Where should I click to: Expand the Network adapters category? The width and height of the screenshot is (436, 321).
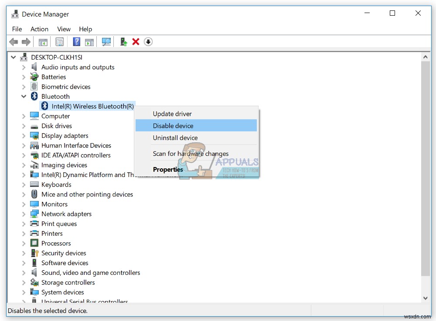(24, 214)
